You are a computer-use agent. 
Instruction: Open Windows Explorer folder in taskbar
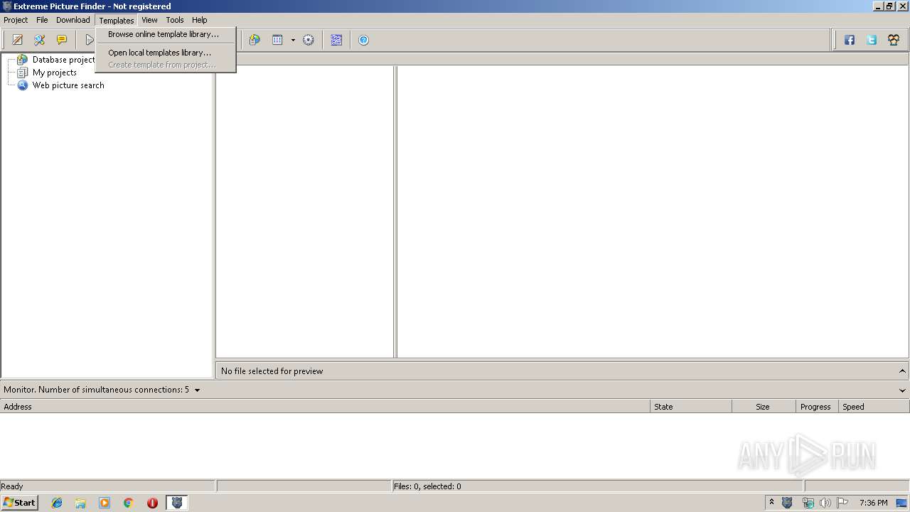point(80,503)
